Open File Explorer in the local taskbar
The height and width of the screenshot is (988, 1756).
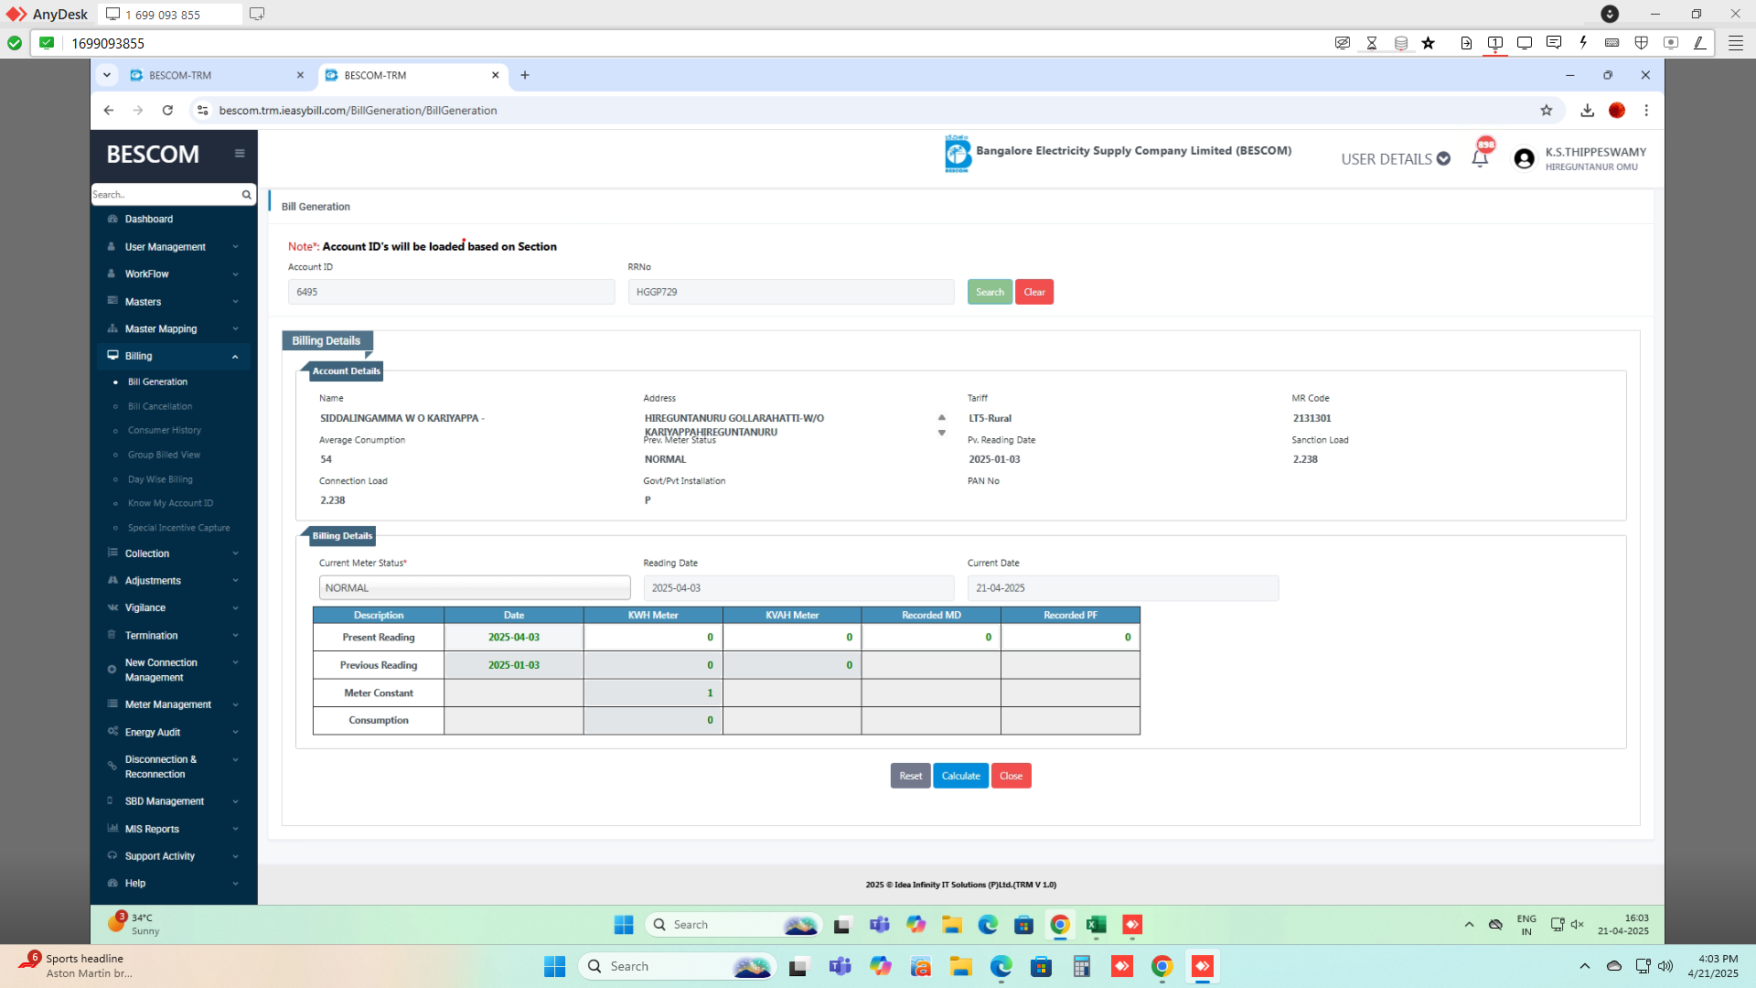pos(960,966)
